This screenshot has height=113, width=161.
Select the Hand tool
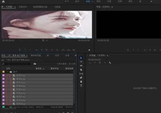pos(81,82)
